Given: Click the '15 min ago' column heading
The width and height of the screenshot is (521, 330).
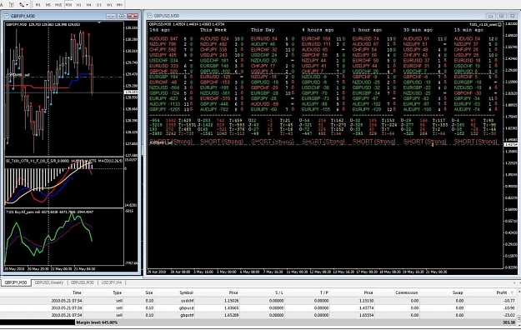Looking at the screenshot, I should [468, 30].
